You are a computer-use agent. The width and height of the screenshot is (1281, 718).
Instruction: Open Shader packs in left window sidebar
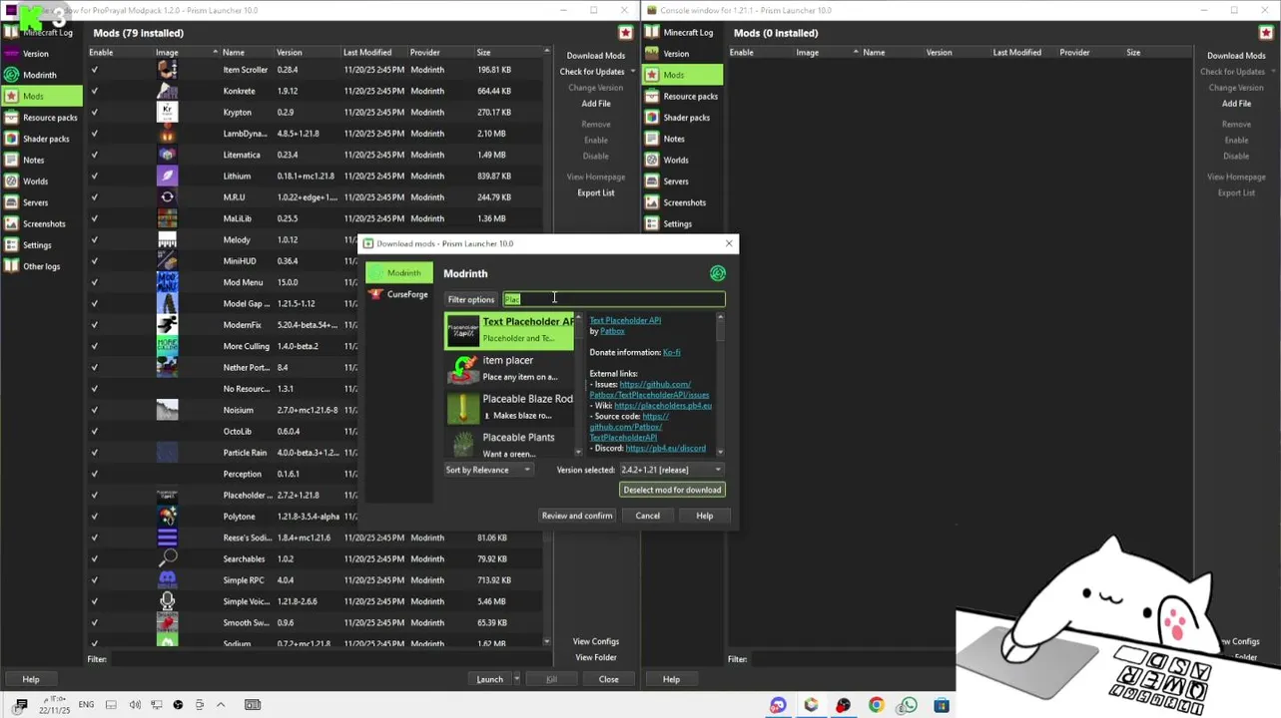(46, 139)
